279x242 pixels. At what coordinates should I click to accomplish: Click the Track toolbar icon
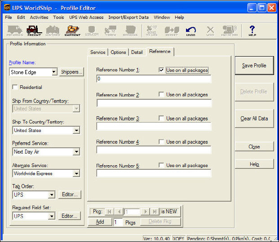click(x=111, y=31)
